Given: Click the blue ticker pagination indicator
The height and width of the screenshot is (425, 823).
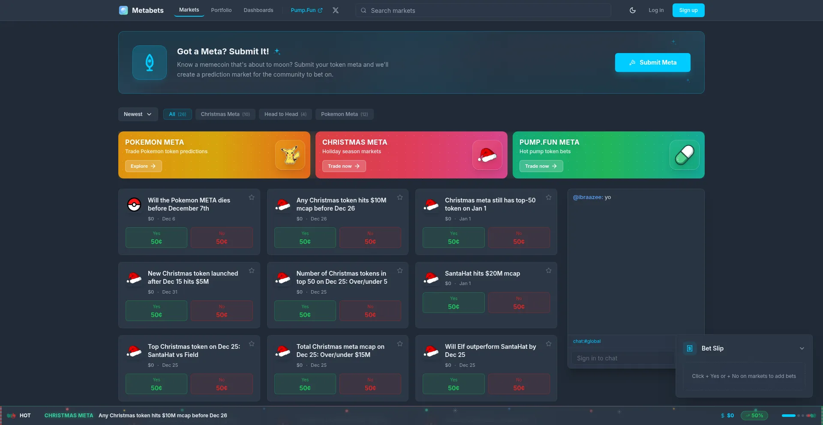Looking at the screenshot, I should click(788, 416).
